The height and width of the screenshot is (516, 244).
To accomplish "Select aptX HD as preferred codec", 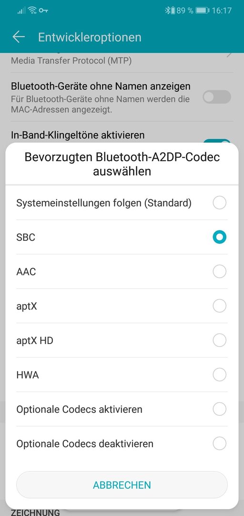I will pos(122,341).
